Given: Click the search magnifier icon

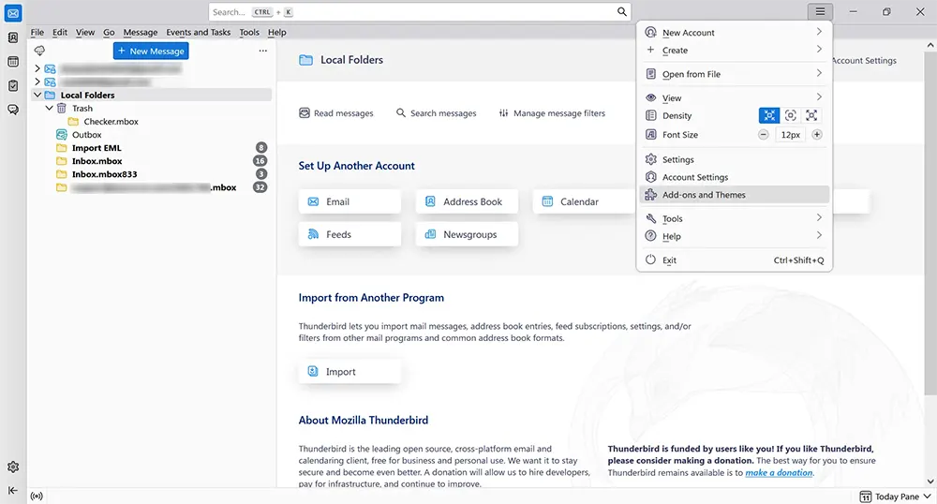Looking at the screenshot, I should tap(622, 11).
